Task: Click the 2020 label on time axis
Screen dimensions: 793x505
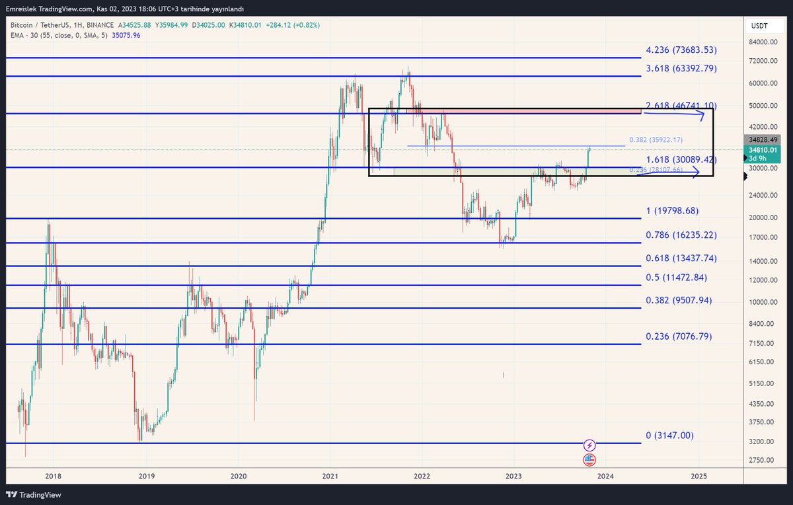Action: click(x=239, y=476)
